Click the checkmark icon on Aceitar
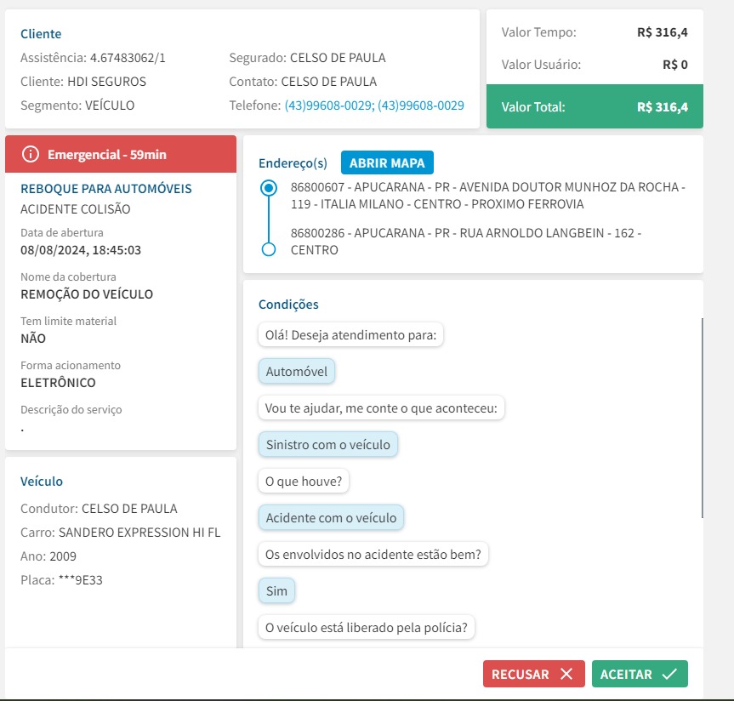Image resolution: width=734 pixels, height=701 pixels. click(x=669, y=674)
